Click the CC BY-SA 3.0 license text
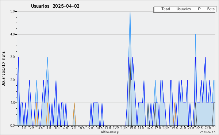The image size is (219, 135). point(208,132)
